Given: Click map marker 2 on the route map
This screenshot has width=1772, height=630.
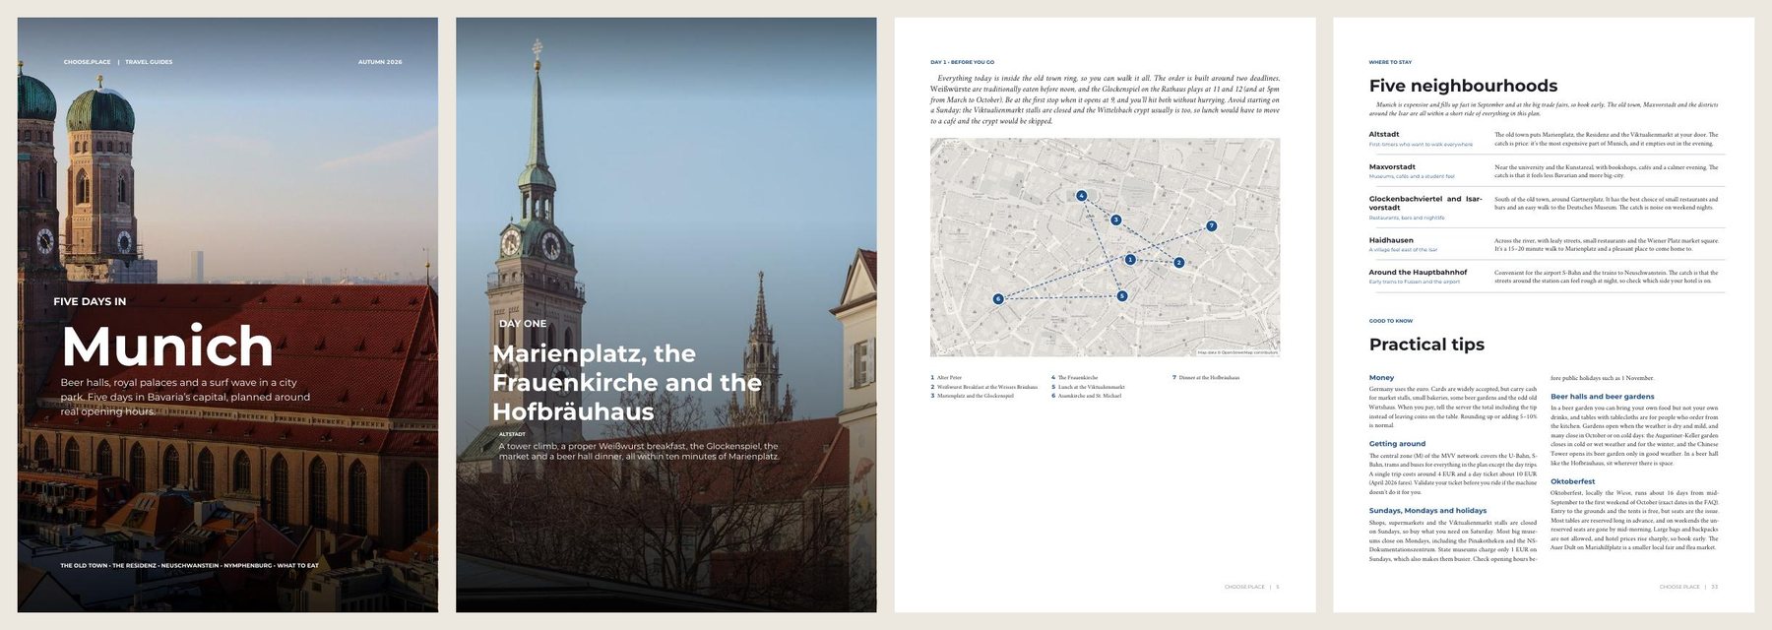Looking at the screenshot, I should (1178, 263).
